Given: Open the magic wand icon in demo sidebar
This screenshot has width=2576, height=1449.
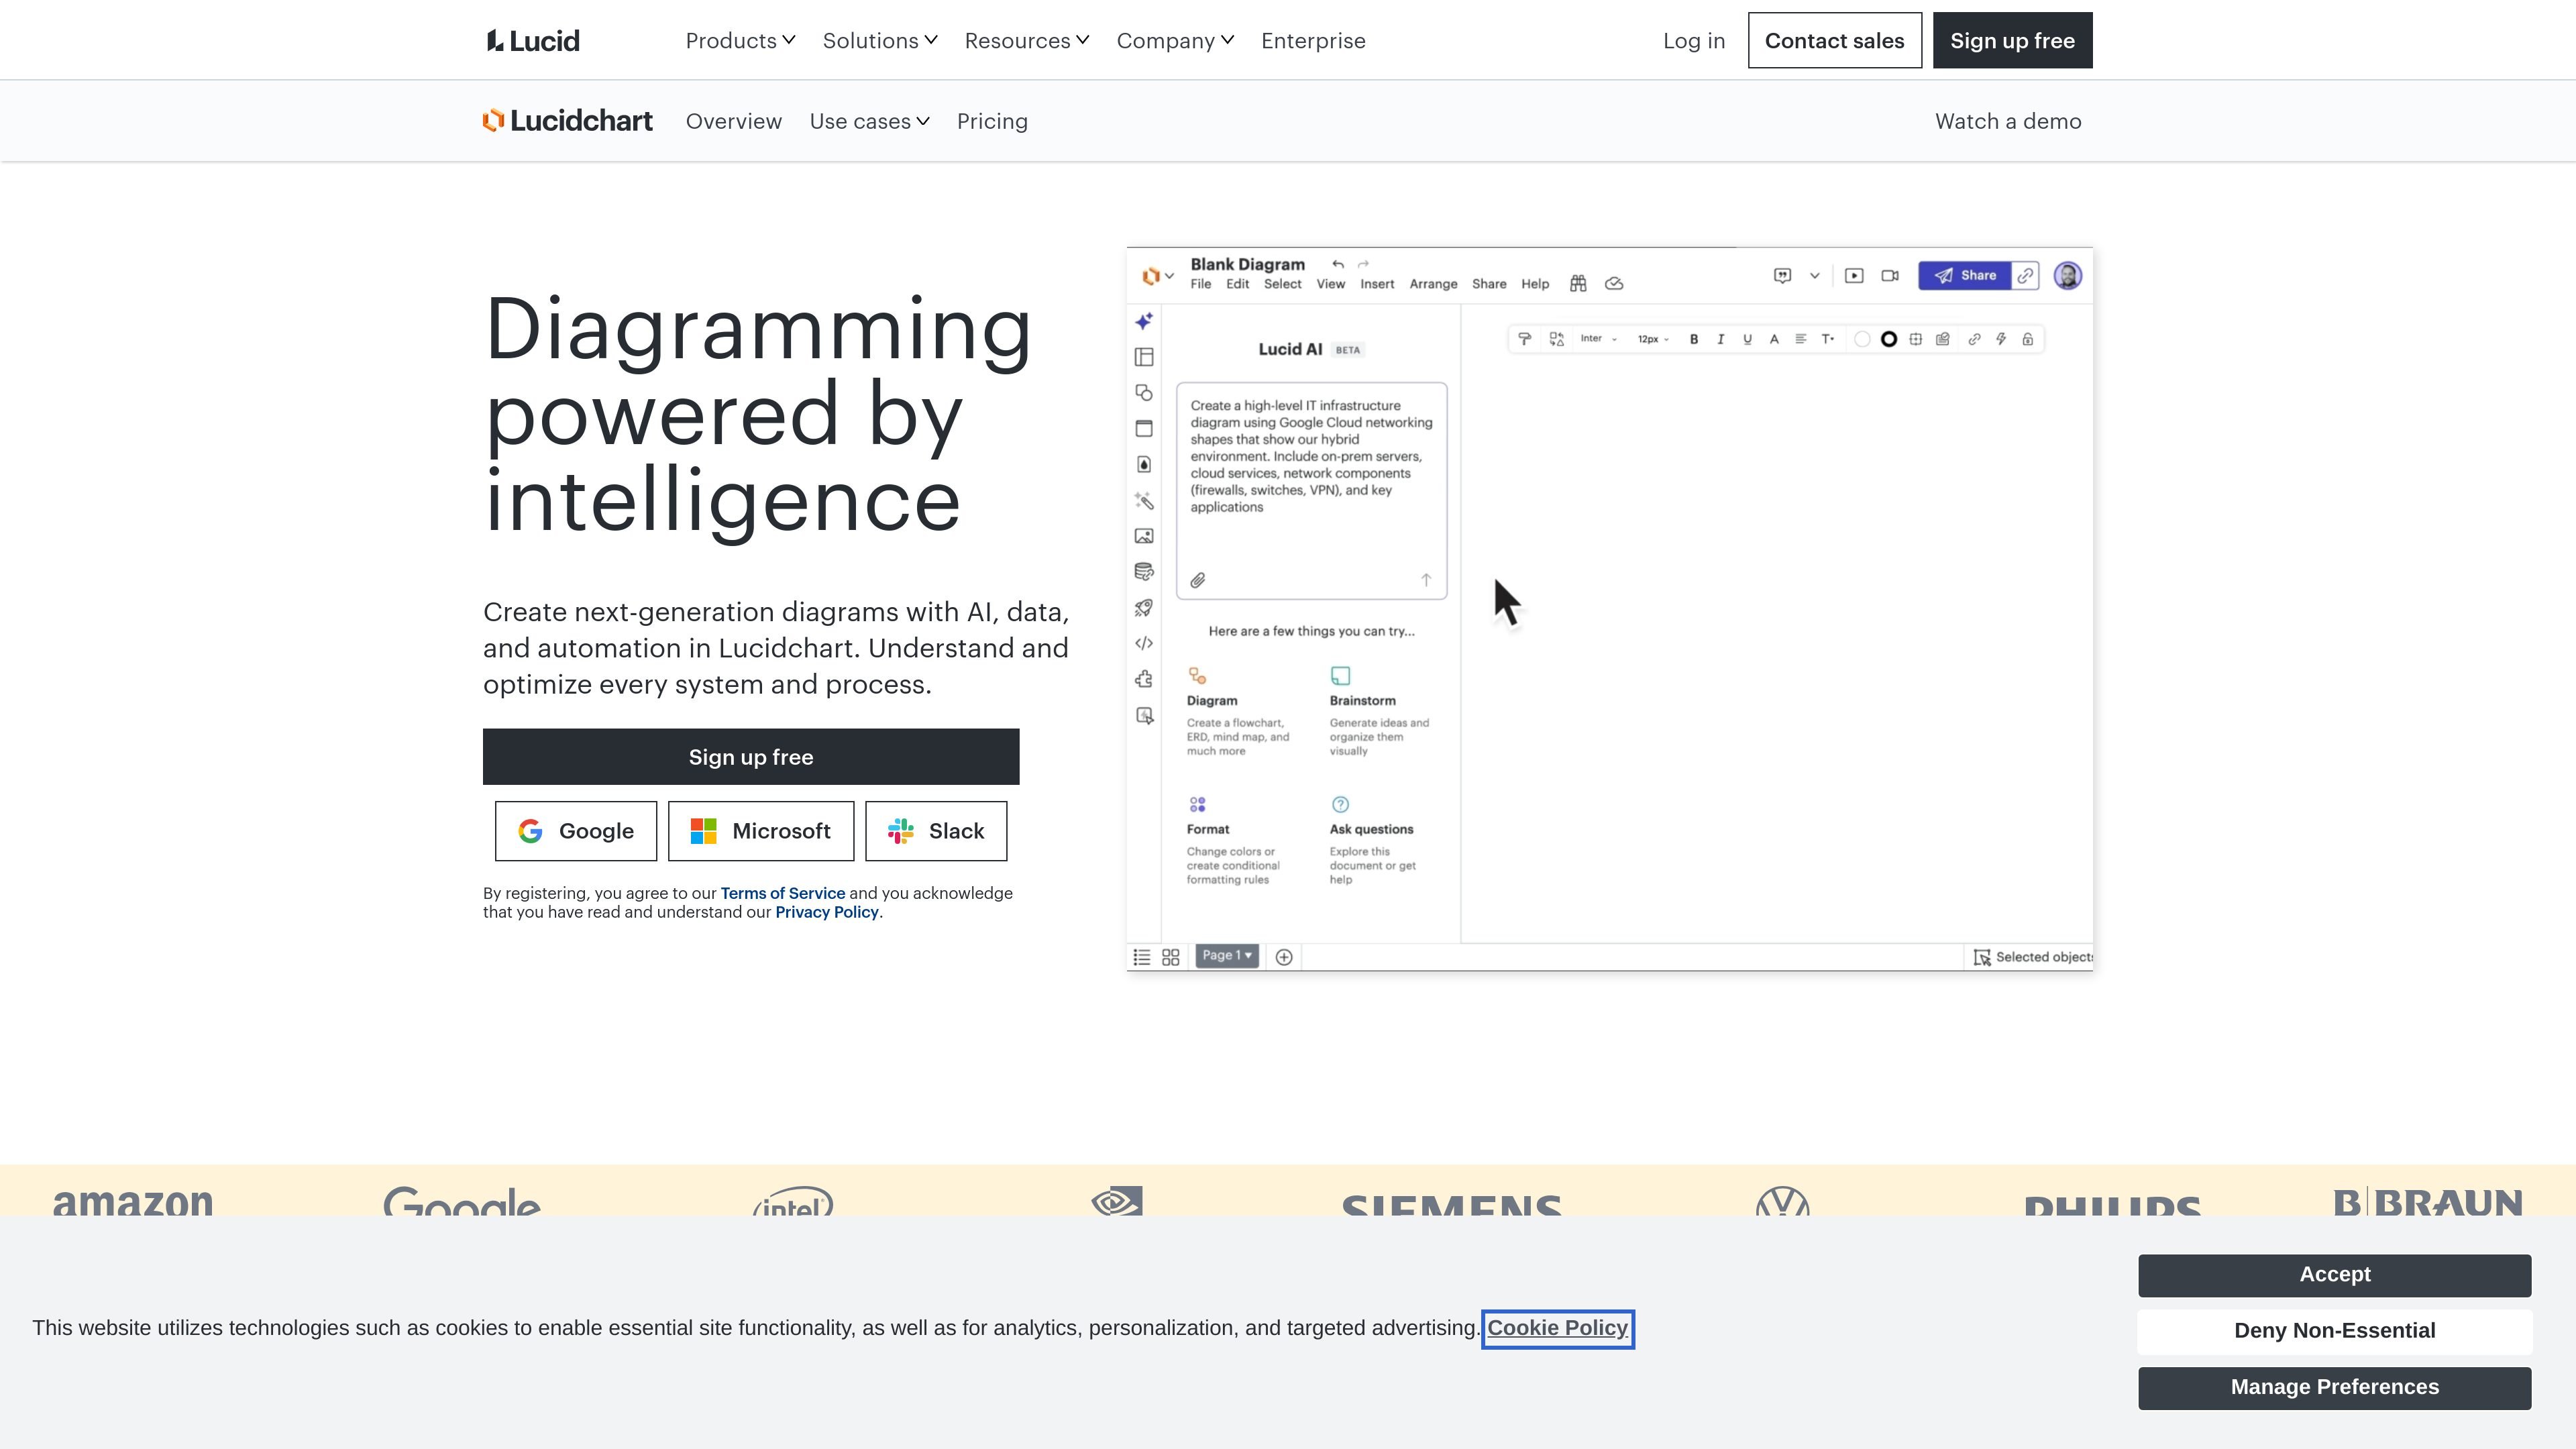Looking at the screenshot, I should 1144,501.
